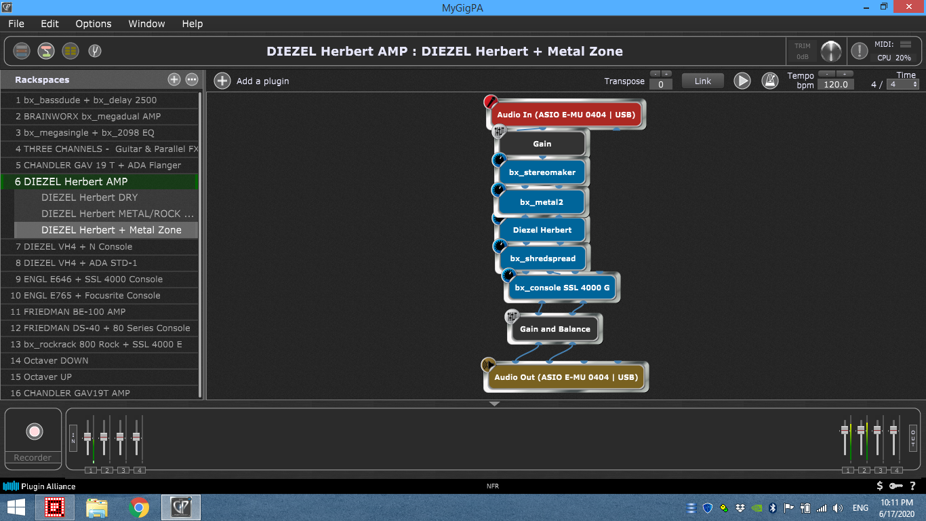Add a new rackspace with plus icon
This screenshot has width=926, height=521.
point(174,79)
